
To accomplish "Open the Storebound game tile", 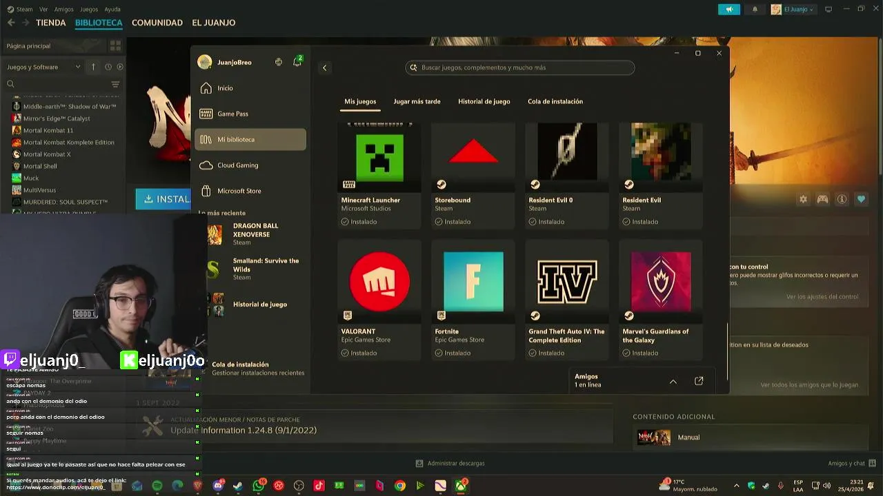I will [x=473, y=176].
